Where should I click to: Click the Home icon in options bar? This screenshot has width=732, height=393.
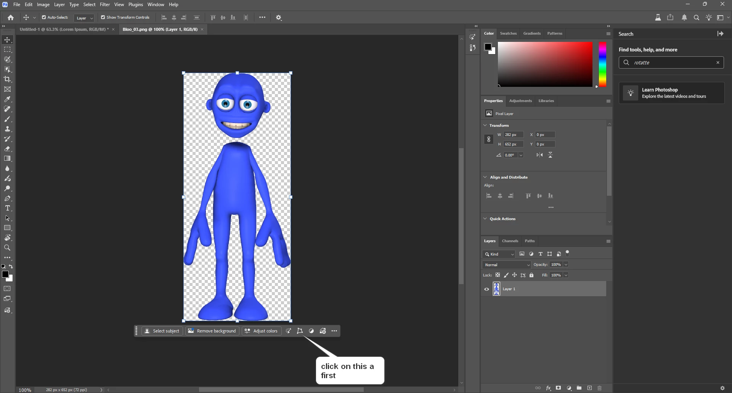click(11, 18)
